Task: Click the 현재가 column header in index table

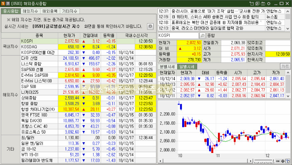Action: click(69, 35)
